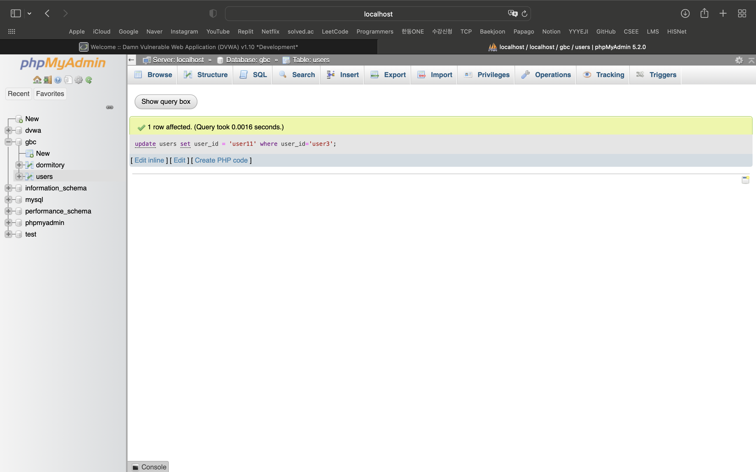Reload navigation panel green refresh icon
This screenshot has height=472, width=756.
point(89,80)
